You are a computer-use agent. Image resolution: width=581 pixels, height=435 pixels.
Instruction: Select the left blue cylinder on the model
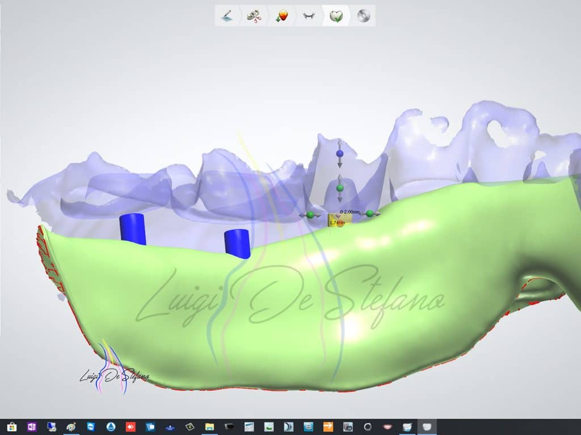point(133,229)
